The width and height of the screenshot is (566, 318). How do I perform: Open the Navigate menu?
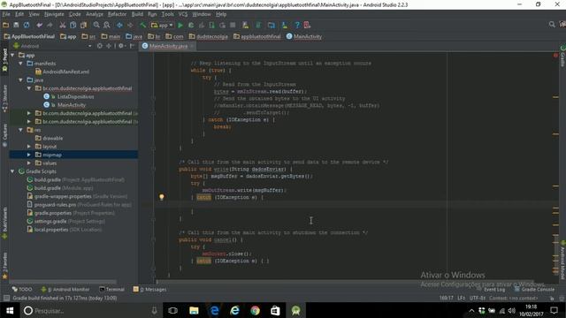coord(54,14)
